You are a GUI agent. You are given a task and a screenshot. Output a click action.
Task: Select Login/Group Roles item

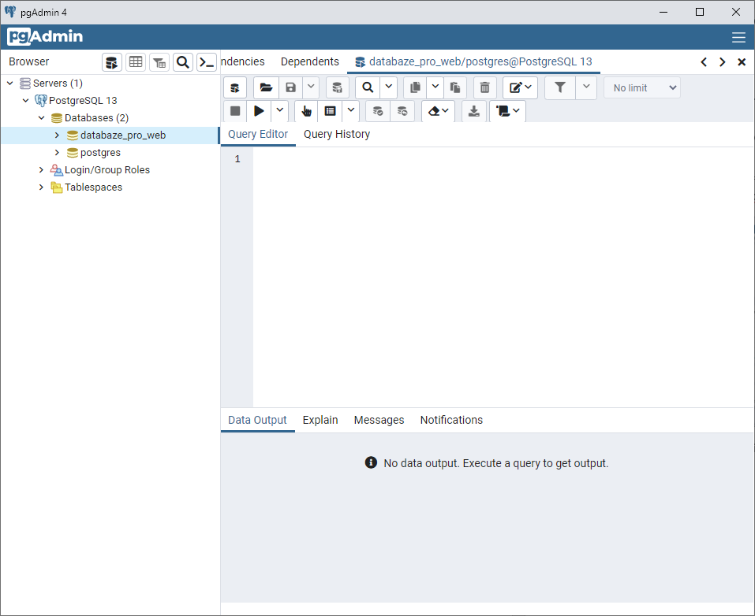pos(107,169)
